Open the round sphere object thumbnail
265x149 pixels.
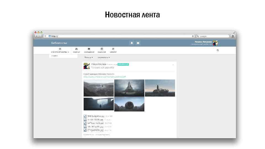(129, 104)
